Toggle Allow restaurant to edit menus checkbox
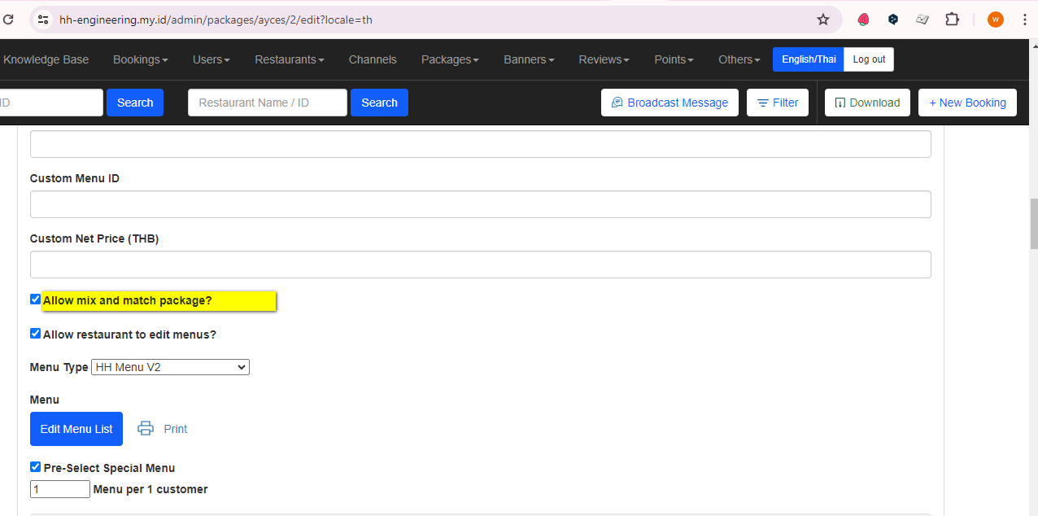Viewport: 1038px width, 516px height. click(x=36, y=334)
